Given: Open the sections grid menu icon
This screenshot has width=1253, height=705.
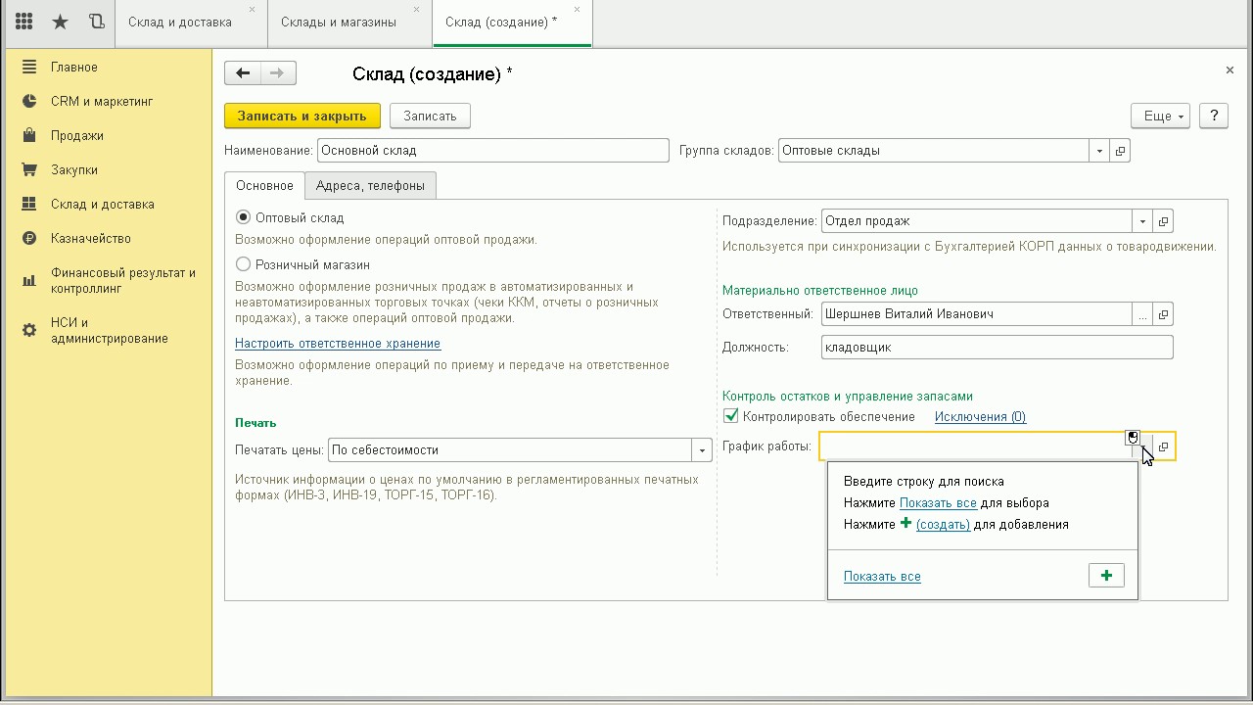Looking at the screenshot, I should [24, 22].
